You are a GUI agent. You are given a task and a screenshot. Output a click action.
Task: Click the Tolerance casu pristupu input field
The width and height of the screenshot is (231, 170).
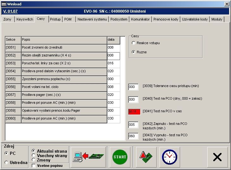point(133,87)
